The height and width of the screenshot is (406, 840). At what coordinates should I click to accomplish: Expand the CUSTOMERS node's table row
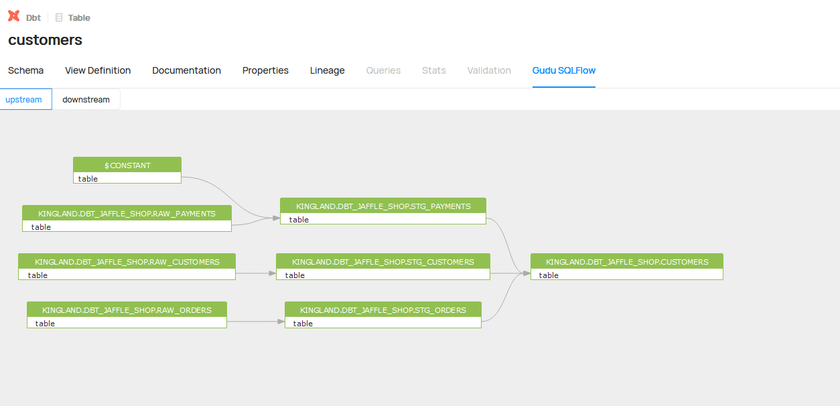click(626, 275)
